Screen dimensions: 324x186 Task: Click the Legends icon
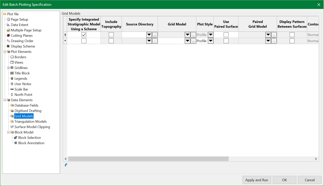[x=12, y=78]
